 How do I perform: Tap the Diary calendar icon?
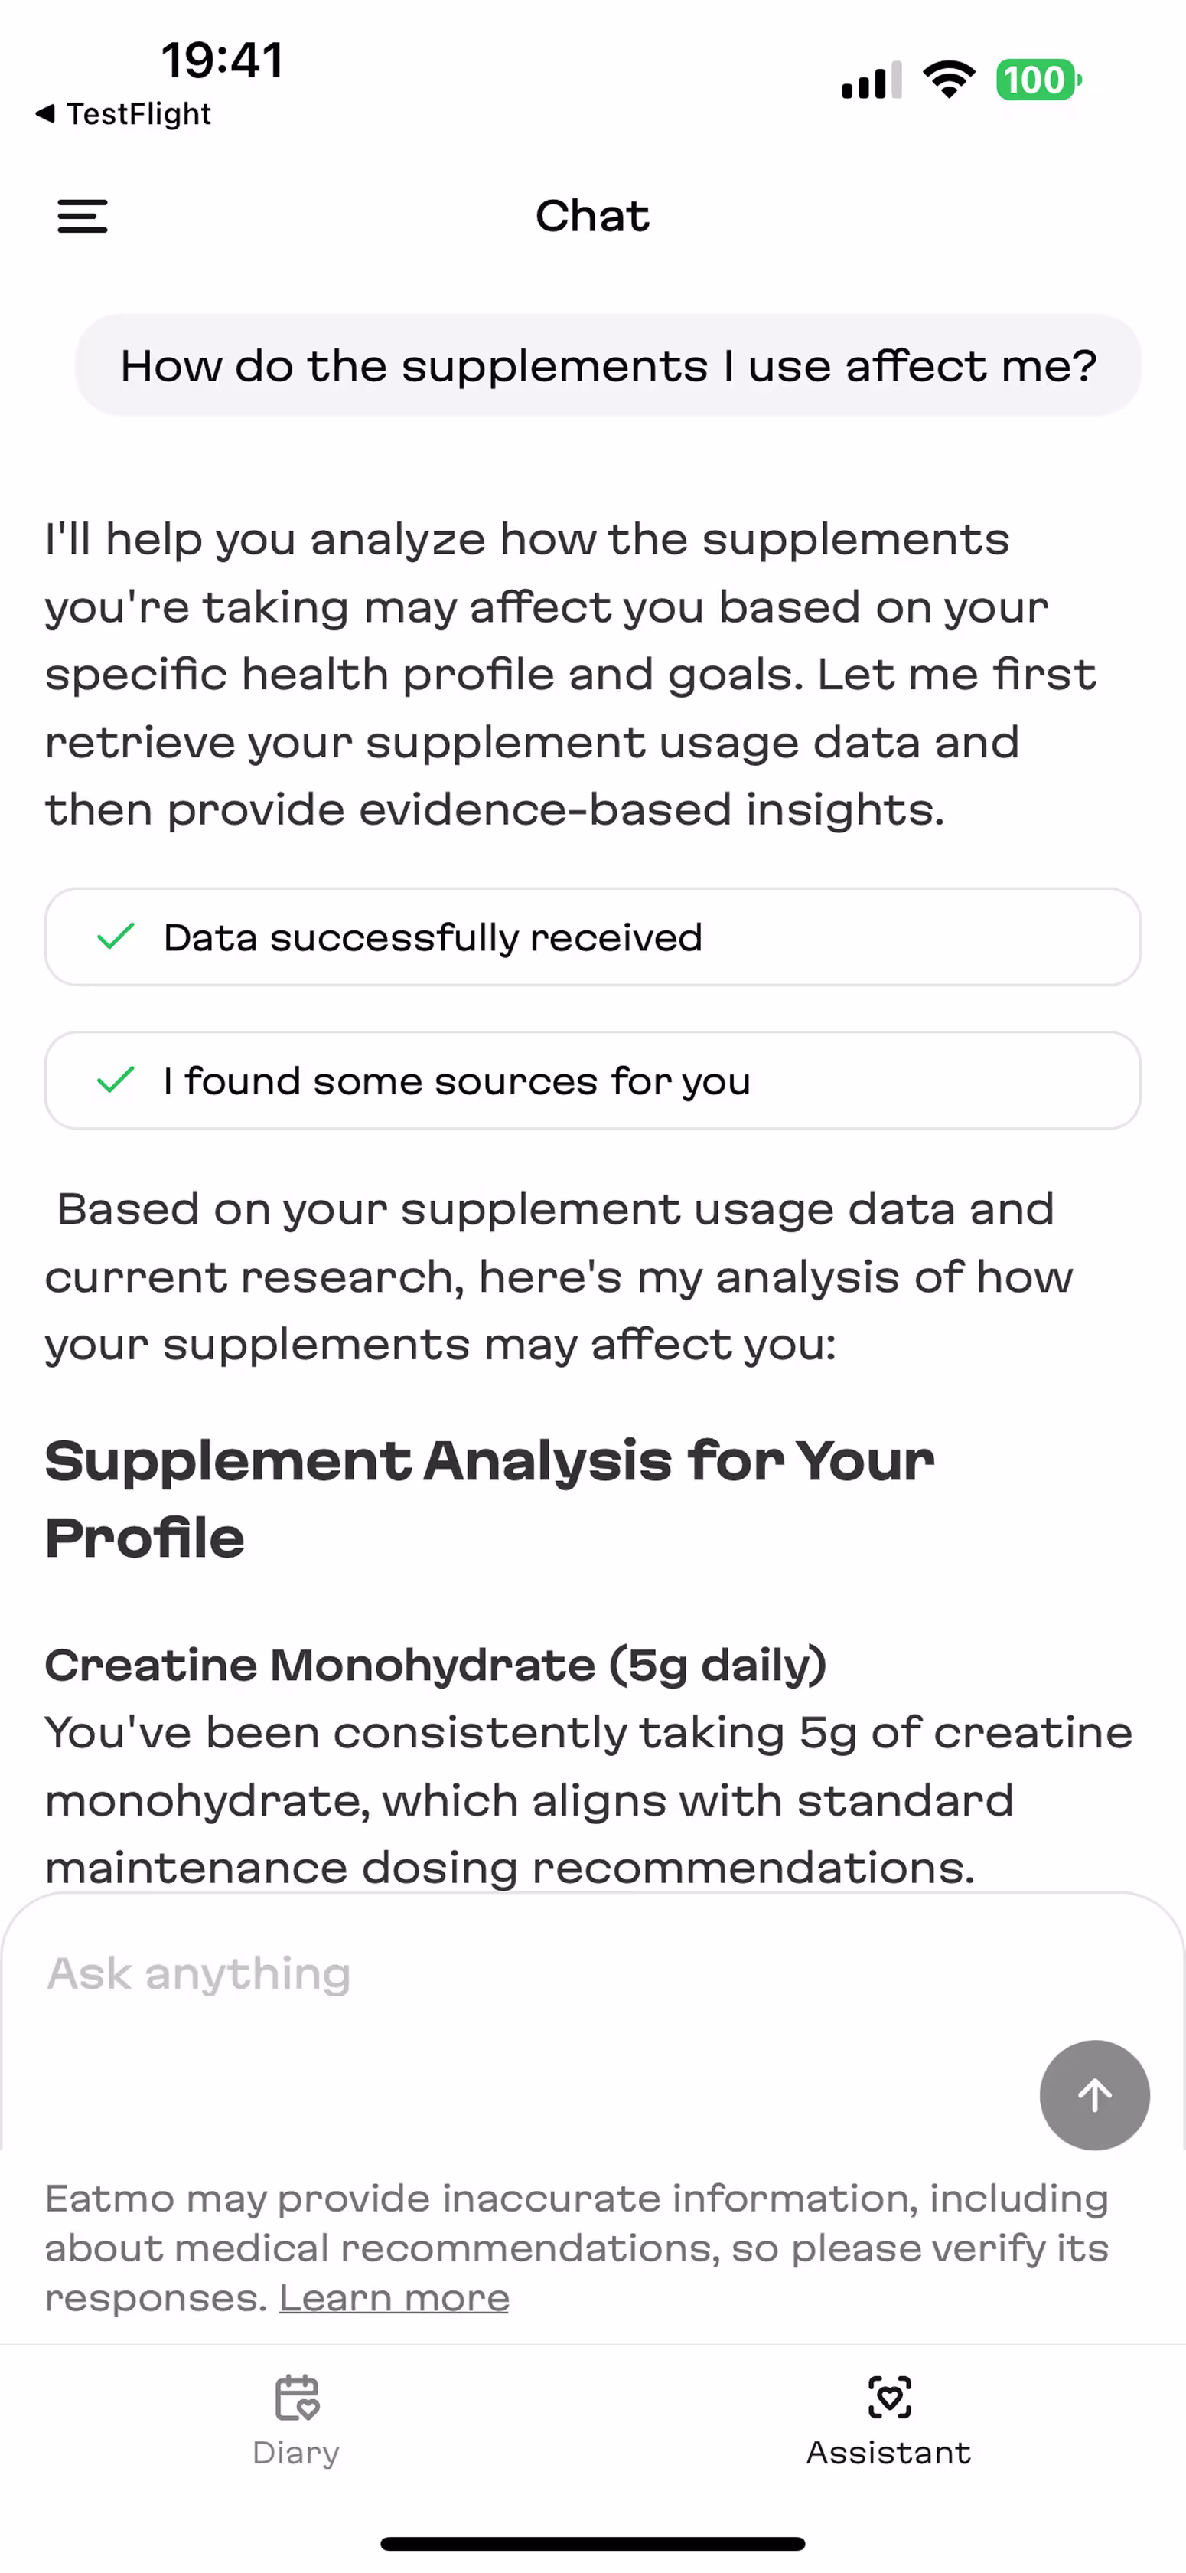point(297,2398)
